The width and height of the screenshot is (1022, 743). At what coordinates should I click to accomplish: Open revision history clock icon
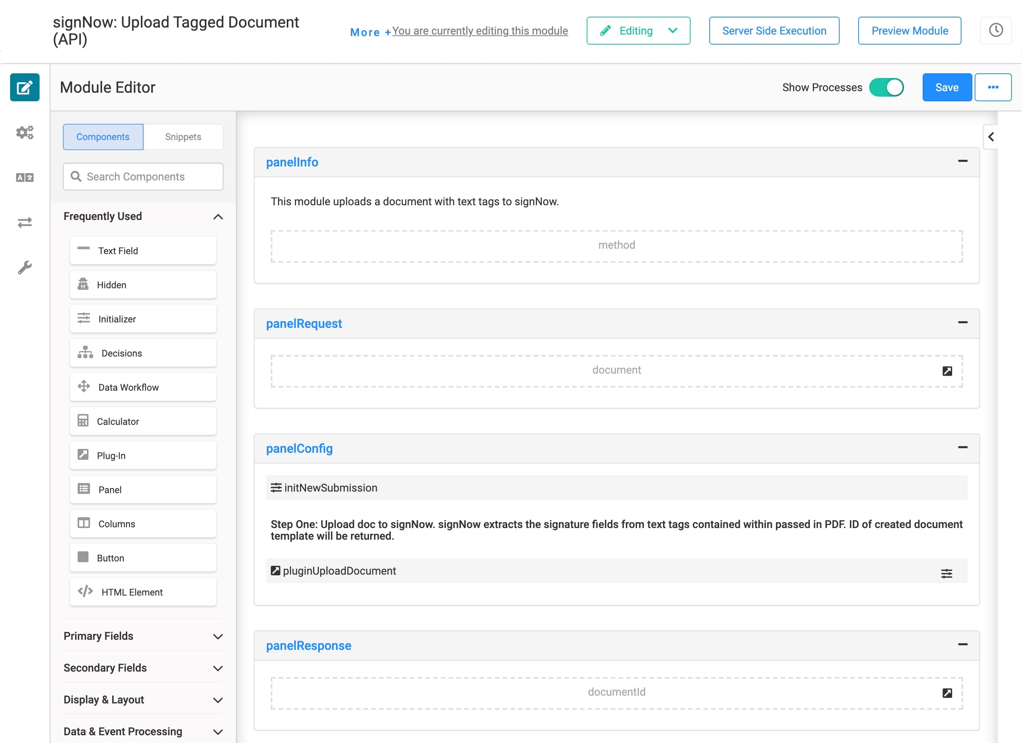[x=996, y=31]
